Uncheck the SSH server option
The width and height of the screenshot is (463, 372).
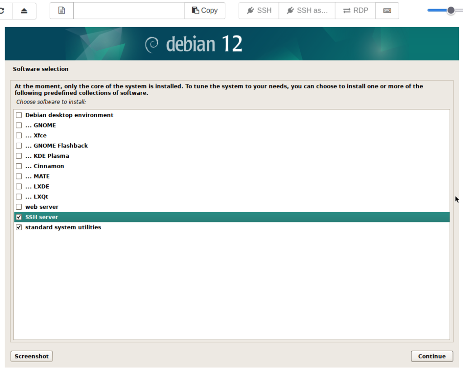(x=19, y=217)
